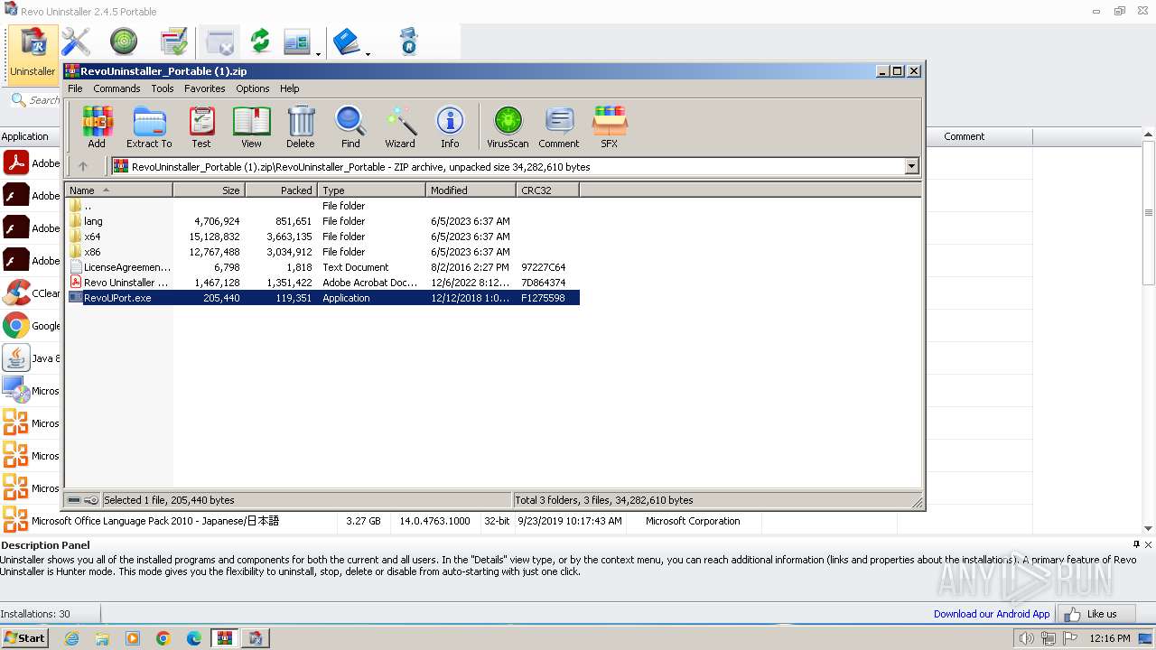Image resolution: width=1156 pixels, height=650 pixels.
Task: Click Download our Android App link
Action: click(992, 614)
